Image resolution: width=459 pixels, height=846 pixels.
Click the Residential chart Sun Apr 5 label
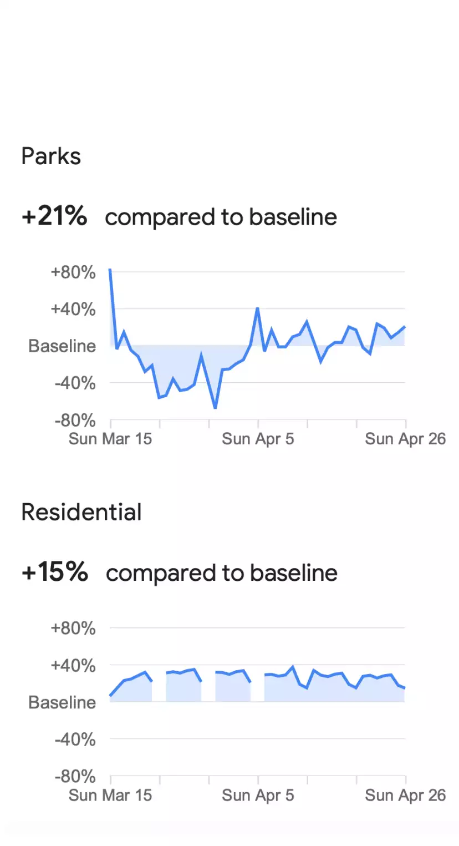click(258, 795)
